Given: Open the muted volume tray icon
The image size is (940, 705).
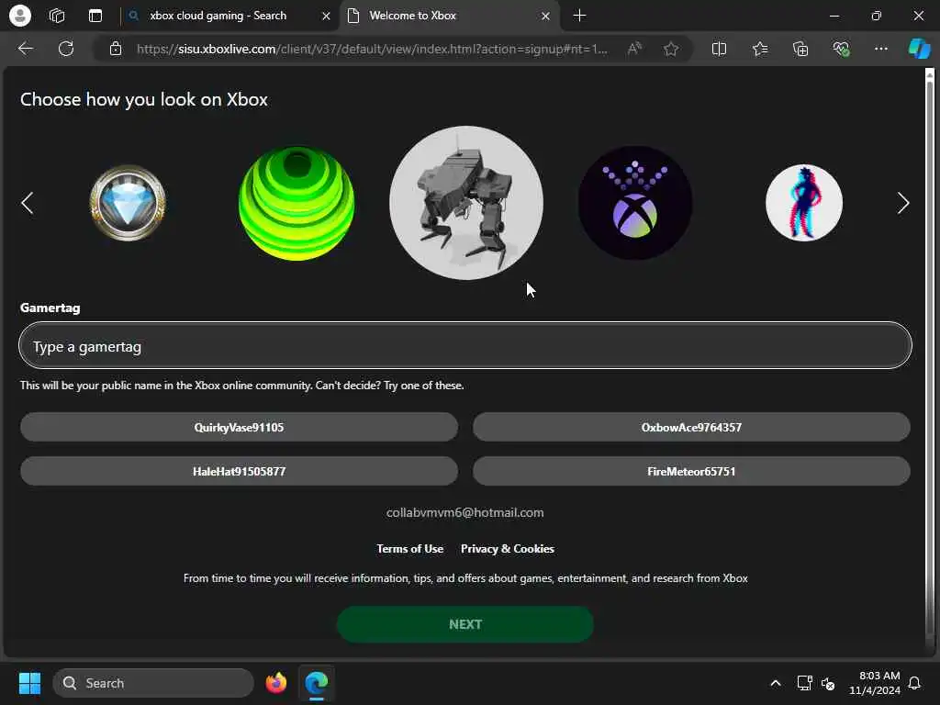Looking at the screenshot, I should point(828,683).
